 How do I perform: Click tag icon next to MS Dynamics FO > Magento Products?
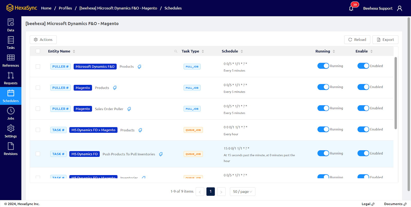pos(140,130)
